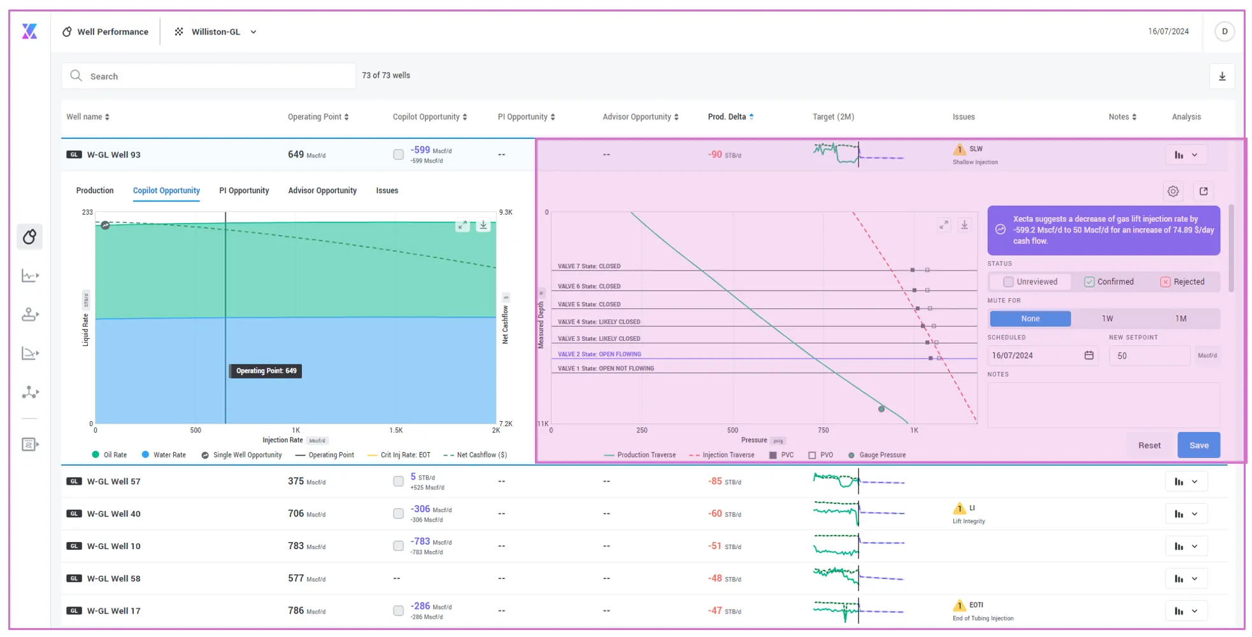Image resolution: width=1252 pixels, height=637 pixels.
Task: Set status to Rejected
Action: [x=1183, y=282]
